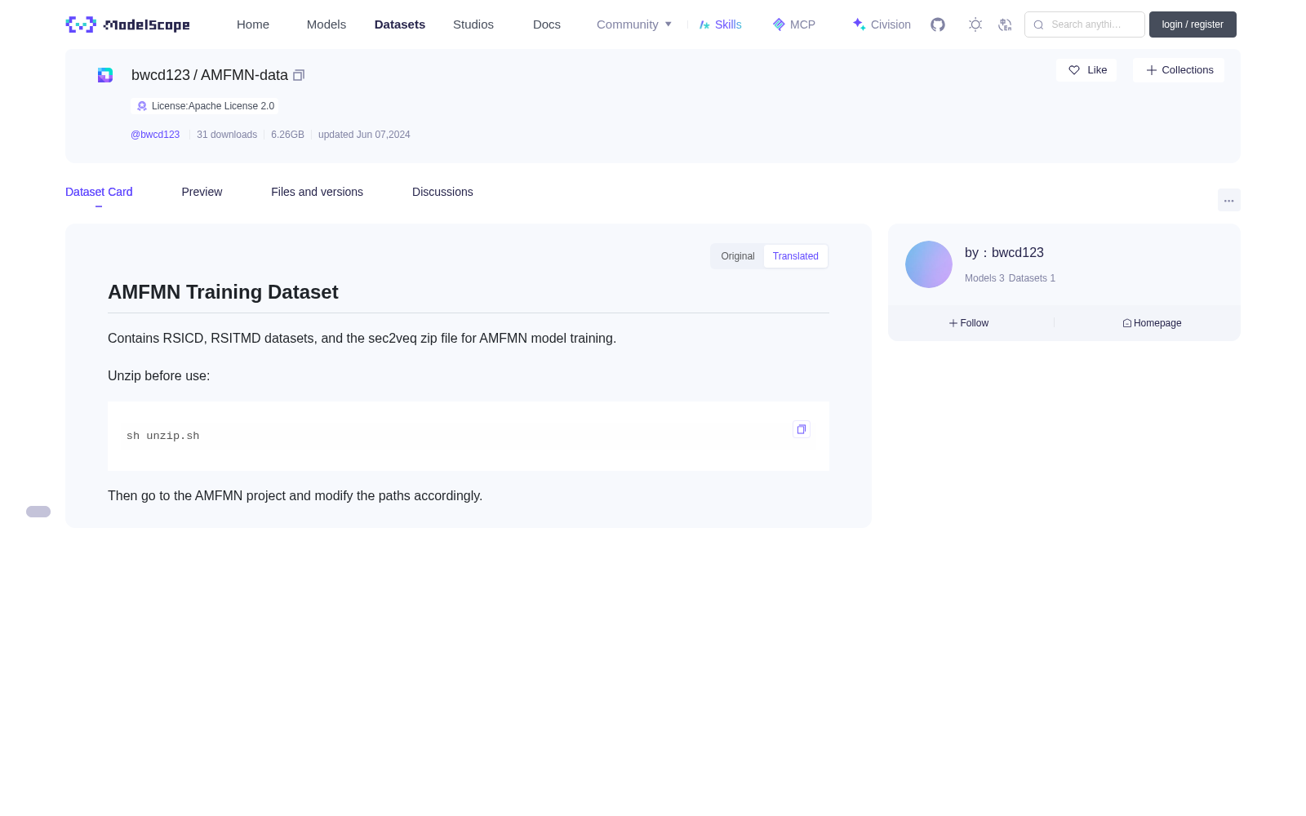
Task: Open the Studios section
Action: pyautogui.click(x=473, y=24)
